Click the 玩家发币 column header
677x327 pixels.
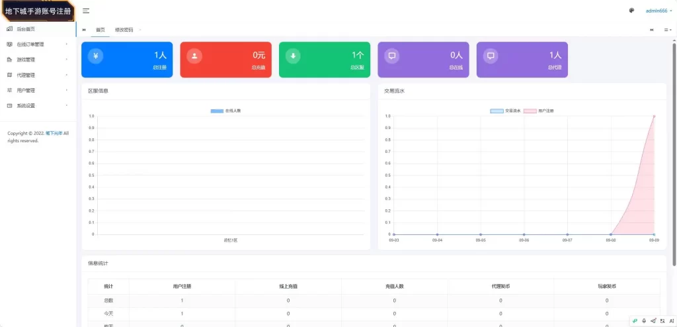click(607, 287)
